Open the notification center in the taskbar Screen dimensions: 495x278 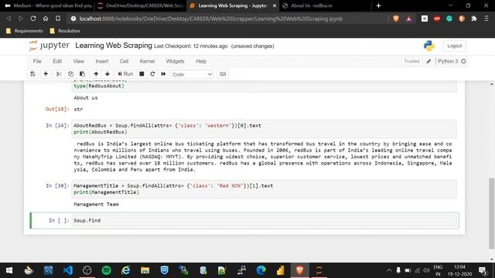[483, 270]
